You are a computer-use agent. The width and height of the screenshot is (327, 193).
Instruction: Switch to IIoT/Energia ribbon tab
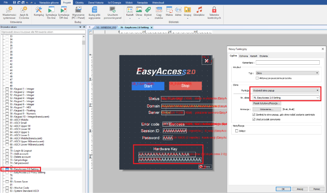tap(114, 3)
